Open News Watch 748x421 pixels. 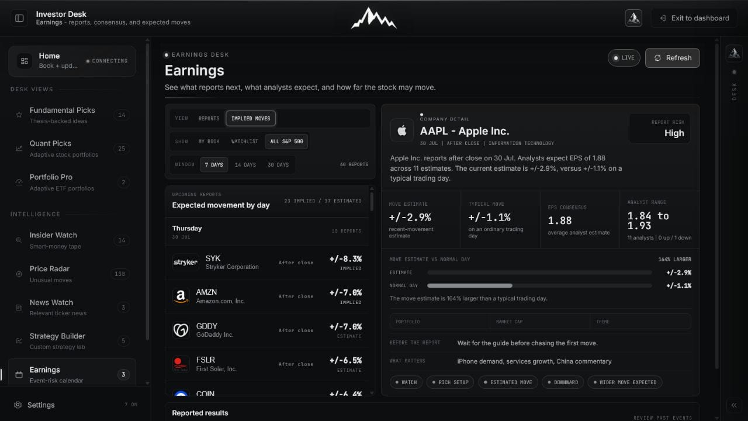(72, 308)
